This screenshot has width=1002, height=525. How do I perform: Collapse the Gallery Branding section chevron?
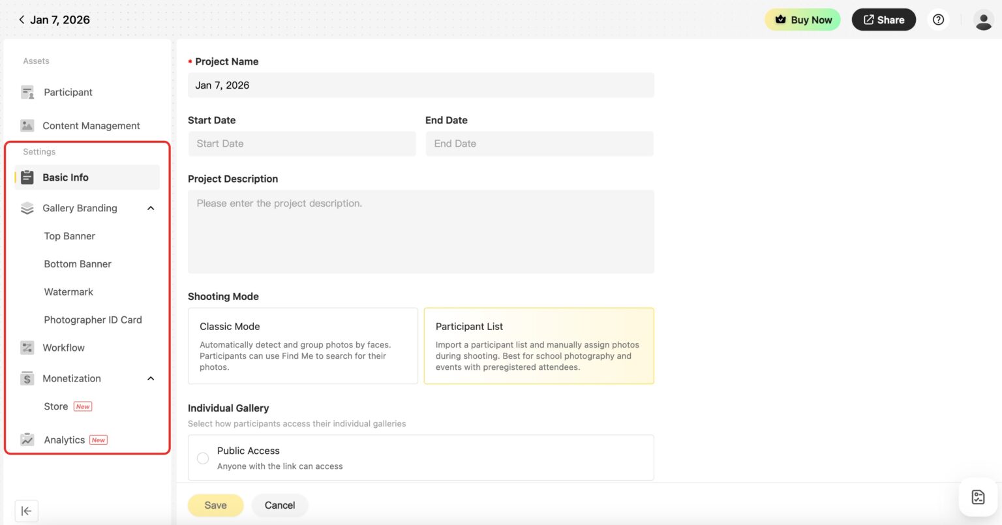pos(151,208)
